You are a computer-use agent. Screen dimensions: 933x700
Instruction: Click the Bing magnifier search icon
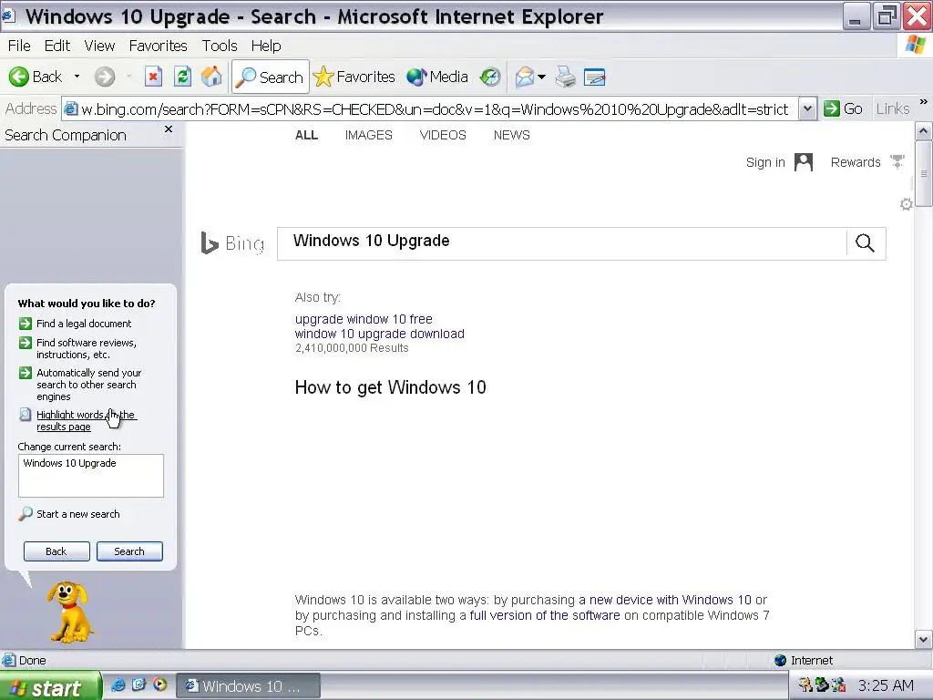pyautogui.click(x=866, y=242)
